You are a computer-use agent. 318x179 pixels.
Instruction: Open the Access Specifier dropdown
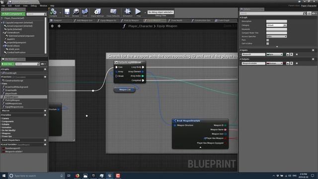click(x=276, y=36)
